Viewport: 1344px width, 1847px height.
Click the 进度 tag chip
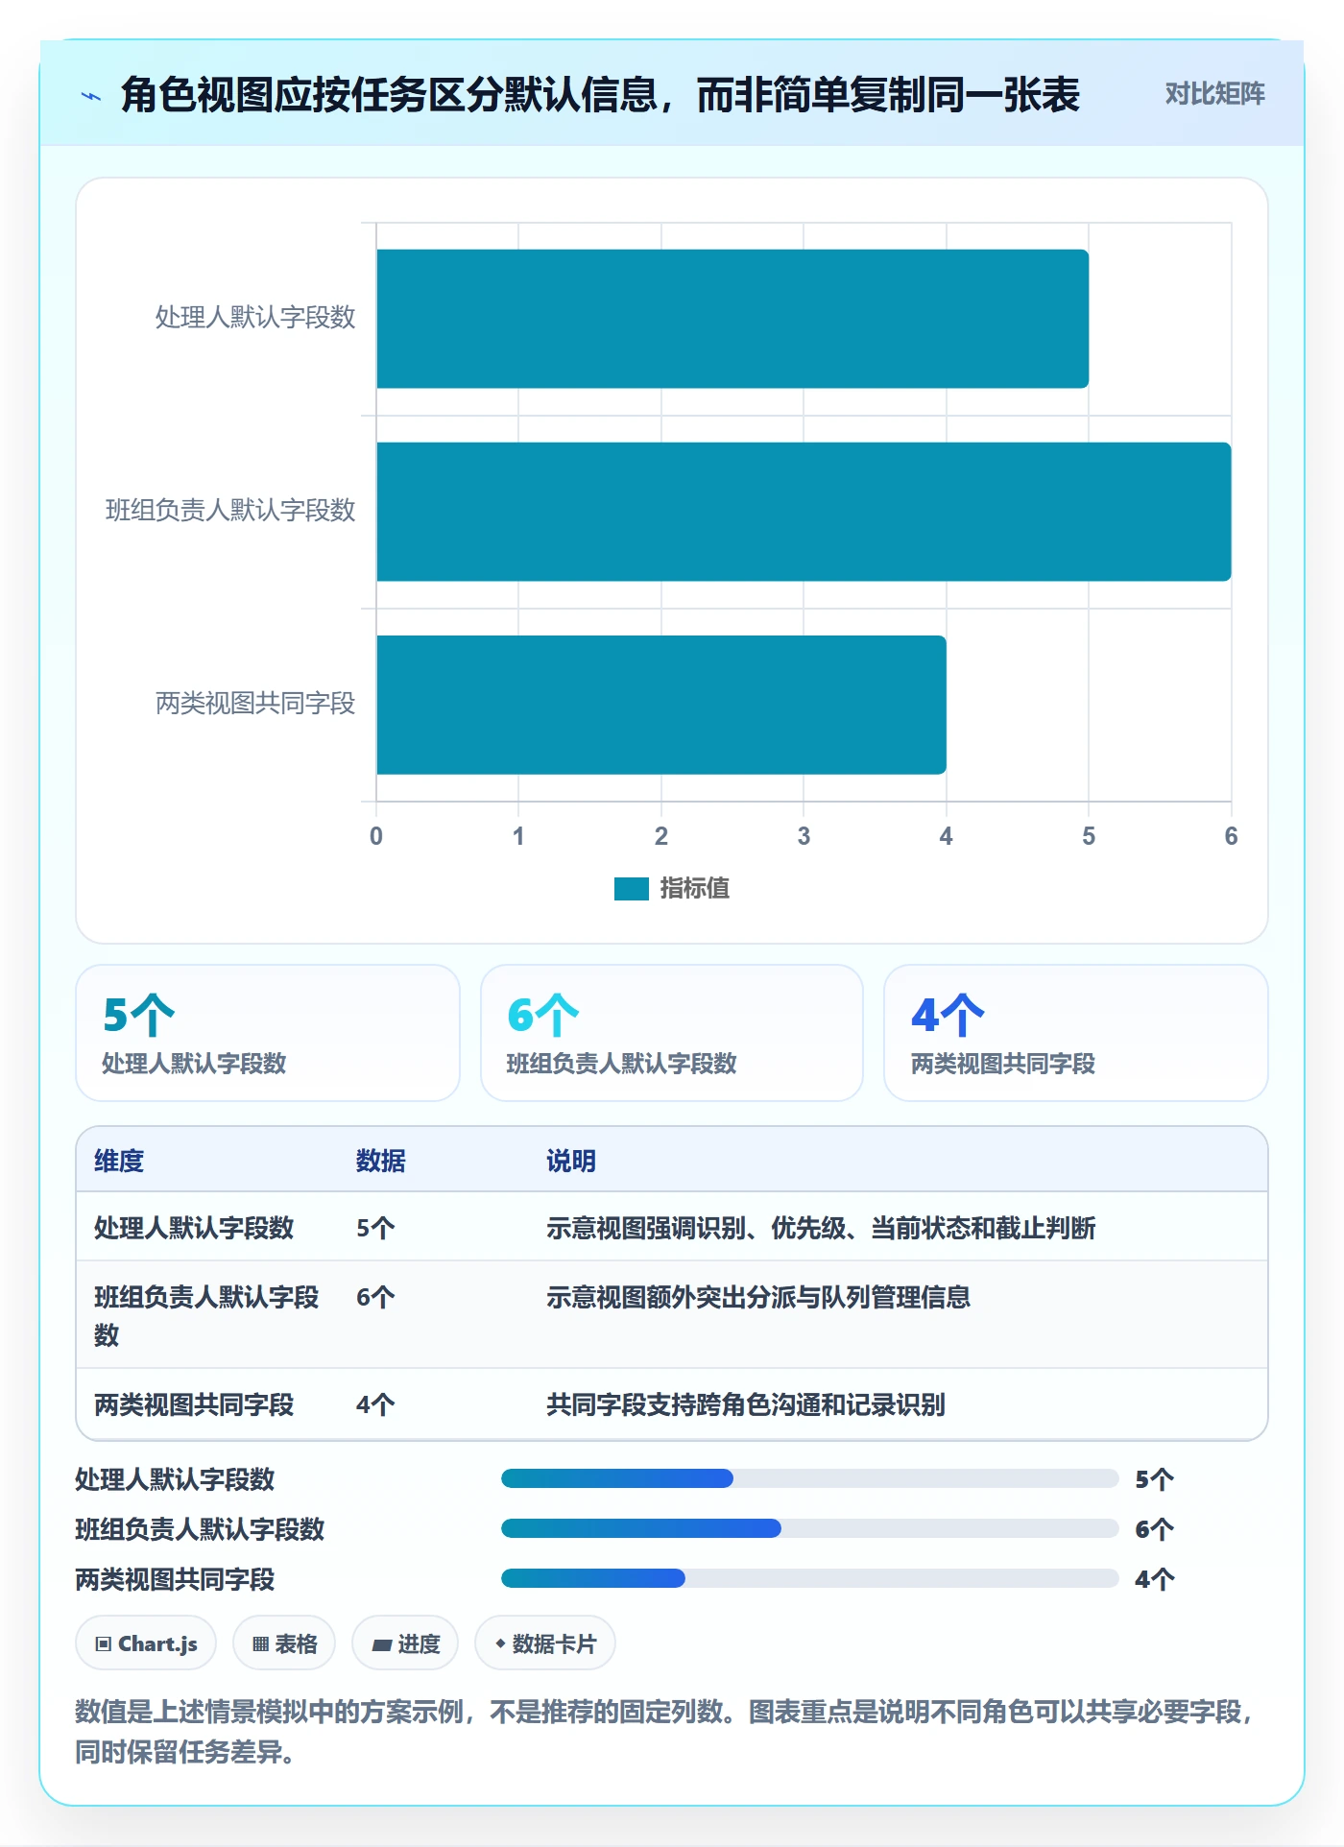pos(405,1643)
